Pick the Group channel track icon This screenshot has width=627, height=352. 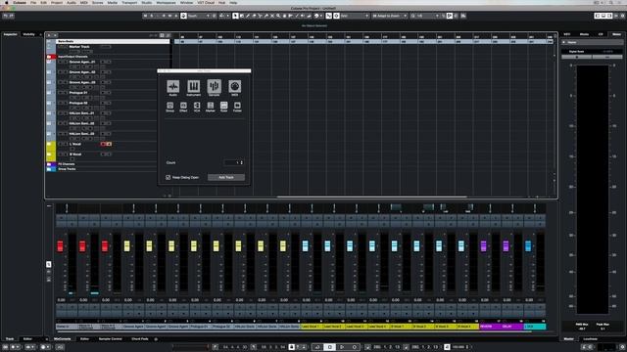click(169, 106)
